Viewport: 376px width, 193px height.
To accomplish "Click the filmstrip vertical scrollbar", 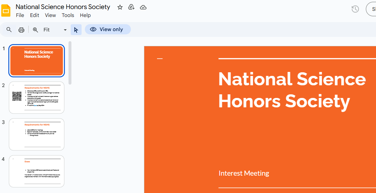I will click(x=70, y=63).
